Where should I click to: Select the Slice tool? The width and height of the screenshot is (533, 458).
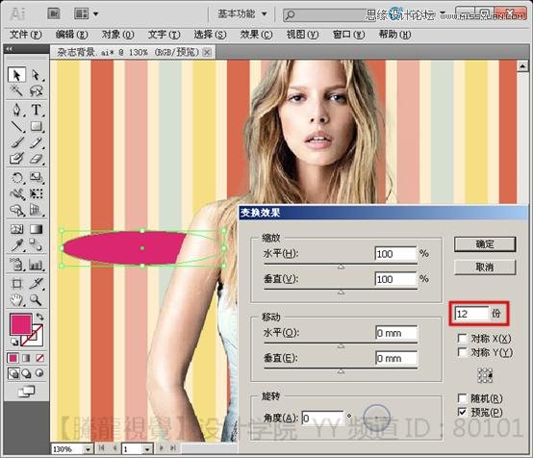[36, 283]
